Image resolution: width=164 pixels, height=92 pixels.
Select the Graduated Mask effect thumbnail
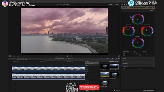click(114, 66)
